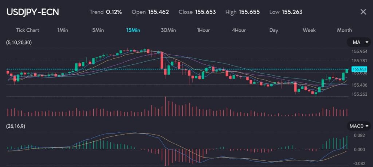The height and width of the screenshot is (167, 373).
Task: Select the Month timeframe tab
Action: [x=344, y=30]
